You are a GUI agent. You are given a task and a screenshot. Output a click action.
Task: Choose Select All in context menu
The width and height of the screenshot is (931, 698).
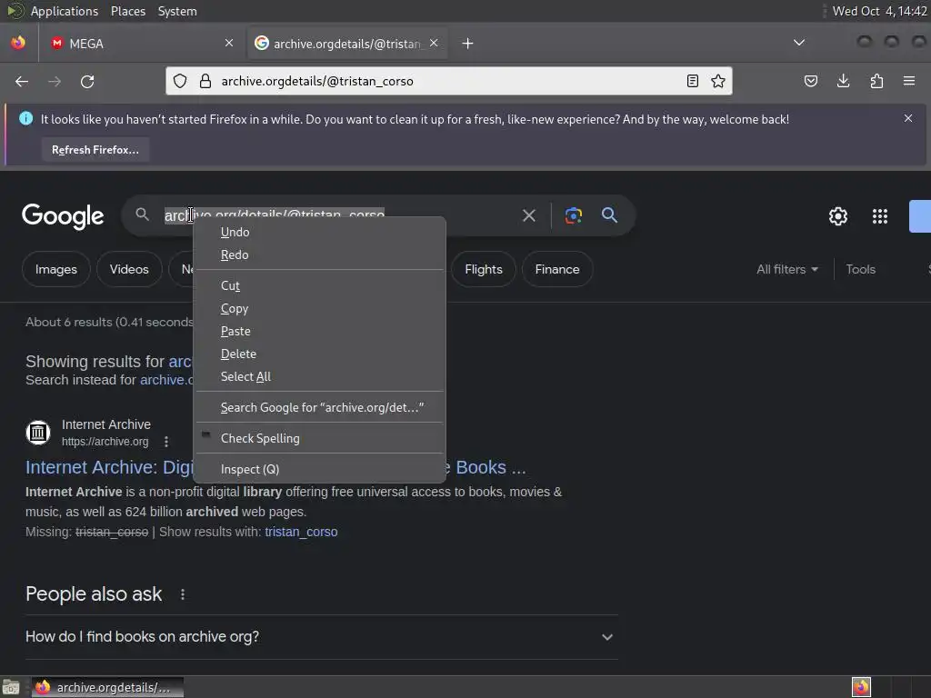coord(319,376)
